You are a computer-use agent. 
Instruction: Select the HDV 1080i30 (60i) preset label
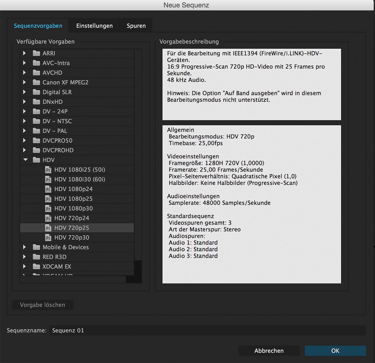[80, 179]
